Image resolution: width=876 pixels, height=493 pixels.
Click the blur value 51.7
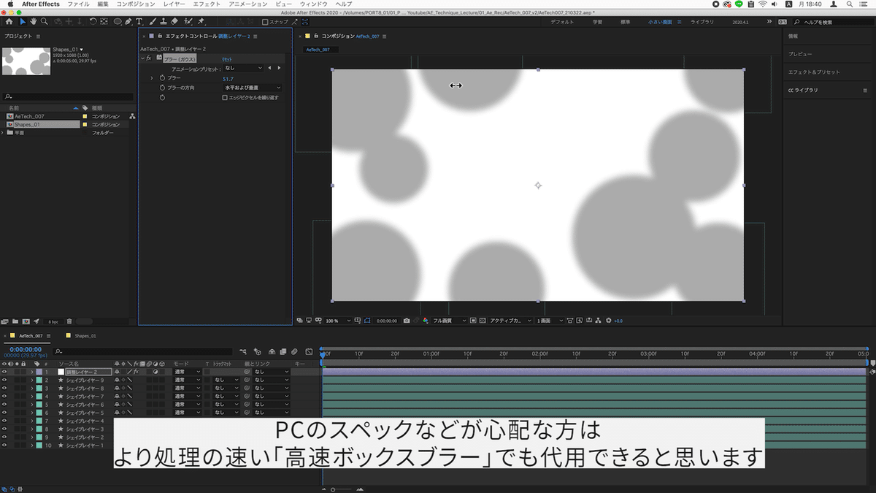pyautogui.click(x=228, y=78)
